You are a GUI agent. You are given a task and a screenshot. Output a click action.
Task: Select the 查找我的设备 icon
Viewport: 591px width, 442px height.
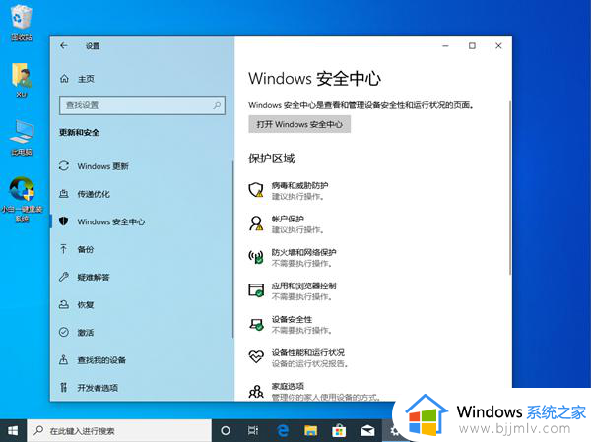tap(64, 360)
